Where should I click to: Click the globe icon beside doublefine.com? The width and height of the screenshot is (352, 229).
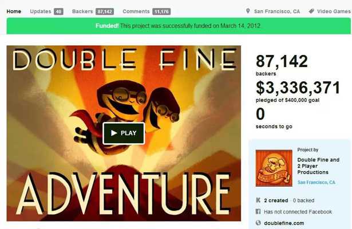258,223
